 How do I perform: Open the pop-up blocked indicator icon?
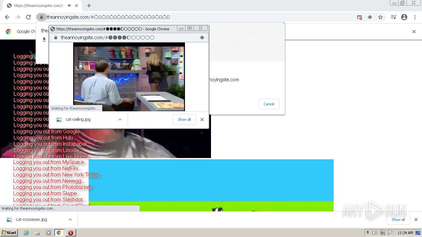tap(359, 17)
